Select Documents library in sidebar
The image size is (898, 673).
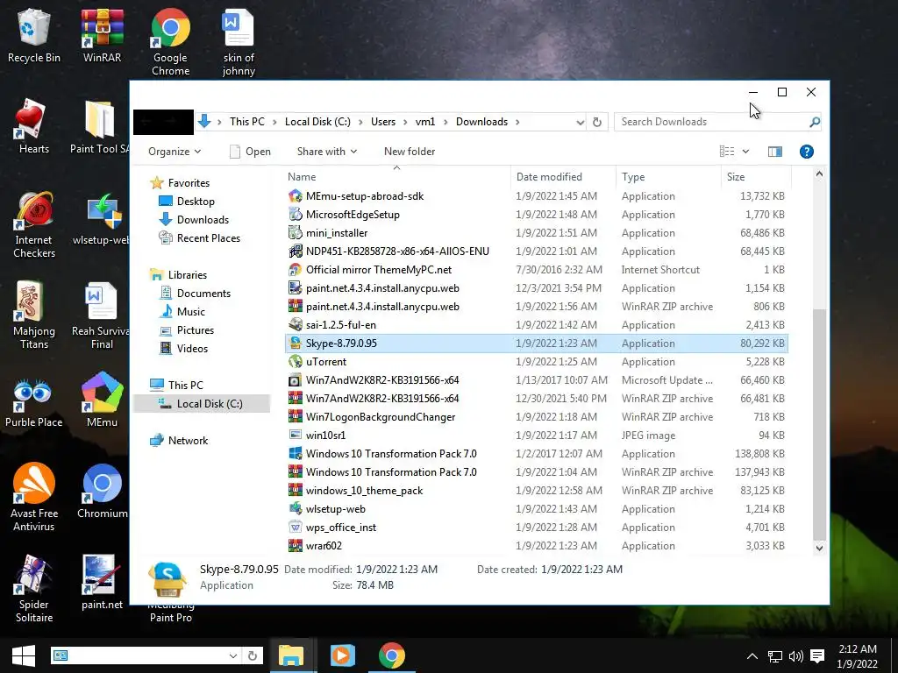195,294
